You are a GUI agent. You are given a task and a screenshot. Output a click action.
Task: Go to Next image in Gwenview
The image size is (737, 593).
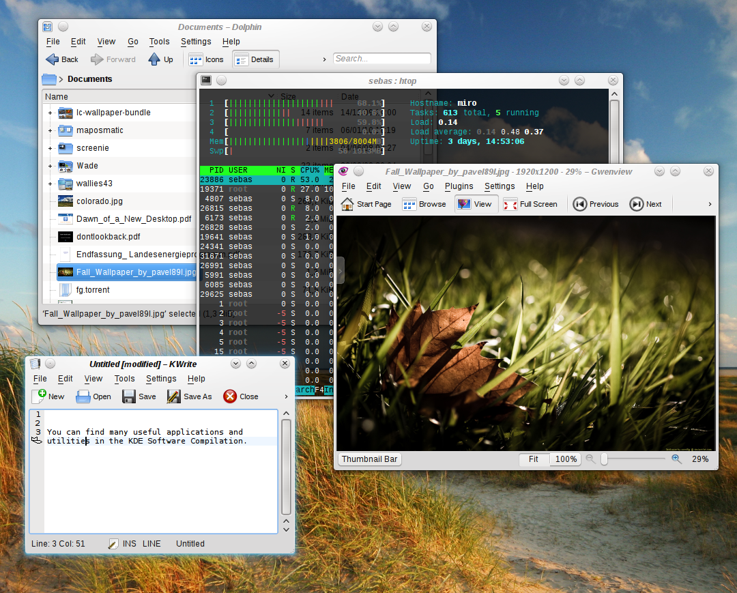646,204
